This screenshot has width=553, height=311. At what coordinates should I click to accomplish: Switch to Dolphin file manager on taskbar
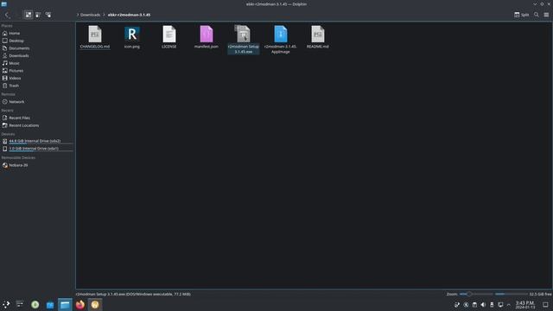point(65,305)
